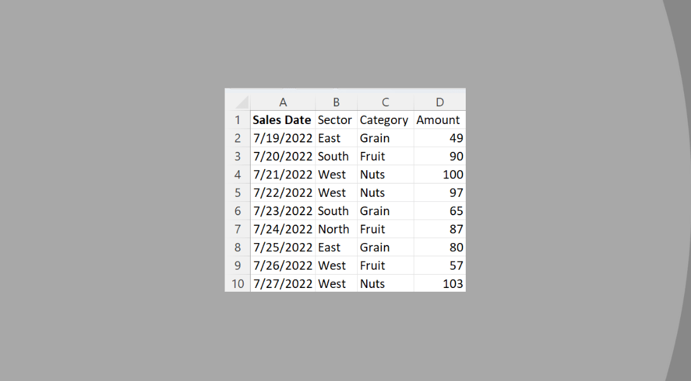691x381 pixels.
Task: Click the cell containing 7/27/2022
Action: (x=282, y=284)
